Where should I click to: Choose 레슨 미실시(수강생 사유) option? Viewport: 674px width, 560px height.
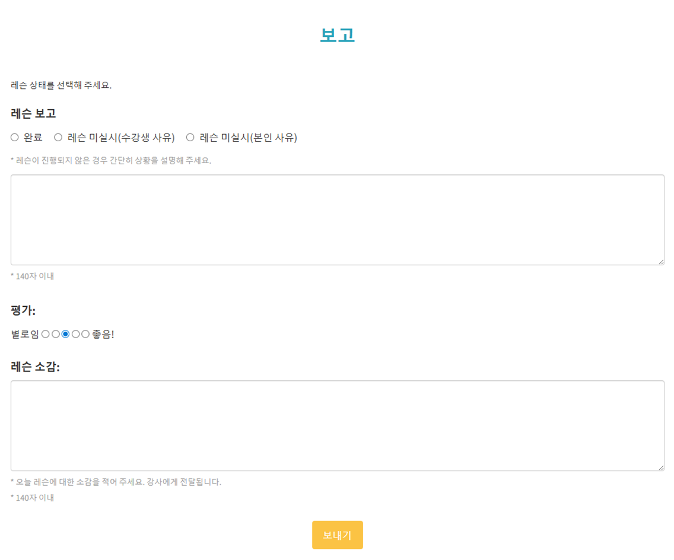pos(58,138)
